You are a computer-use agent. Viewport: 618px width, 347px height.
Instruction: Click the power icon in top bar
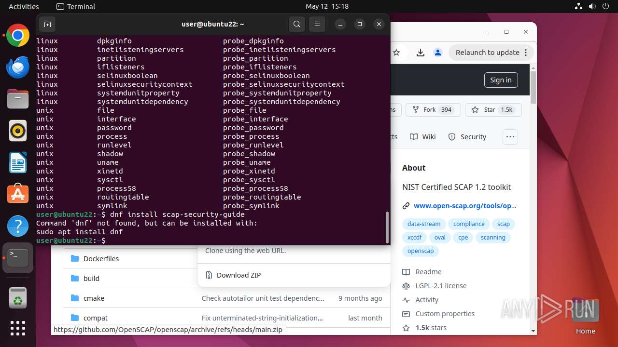(x=606, y=6)
